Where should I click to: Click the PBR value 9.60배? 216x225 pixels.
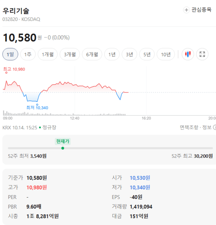(x=34, y=207)
